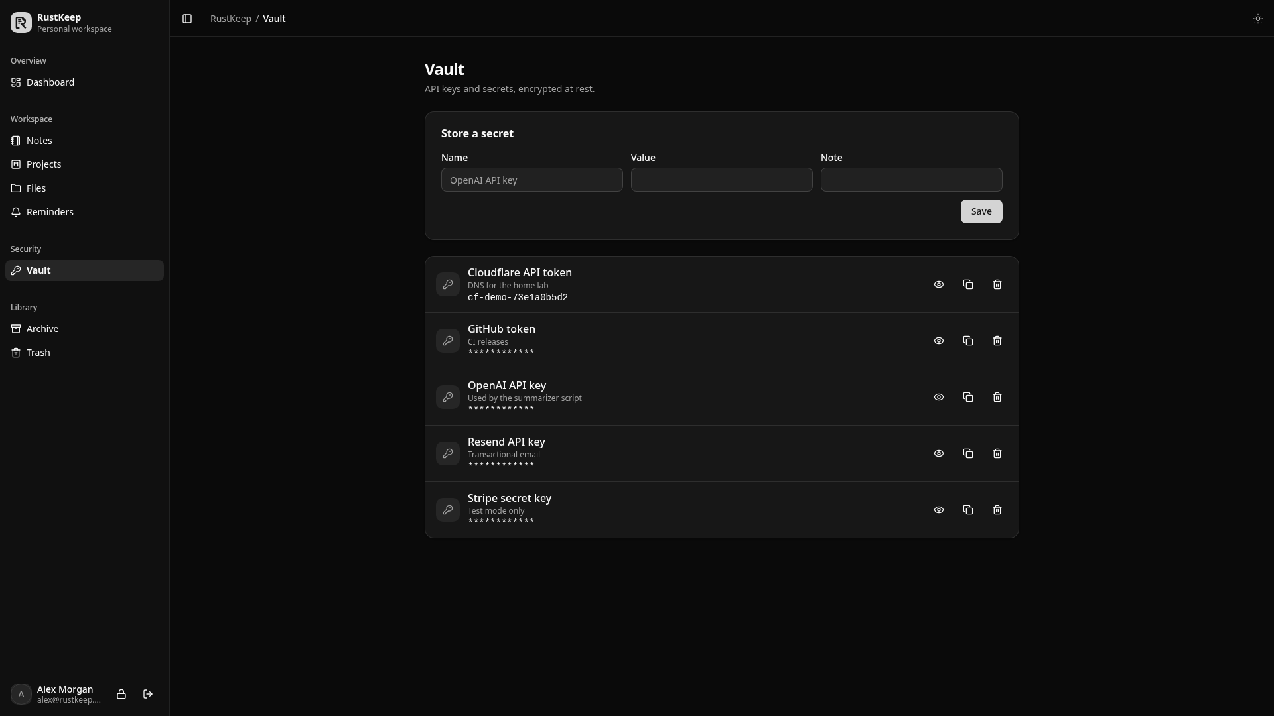This screenshot has width=1274, height=716.
Task: Open the Files section
Action: [x=84, y=188]
